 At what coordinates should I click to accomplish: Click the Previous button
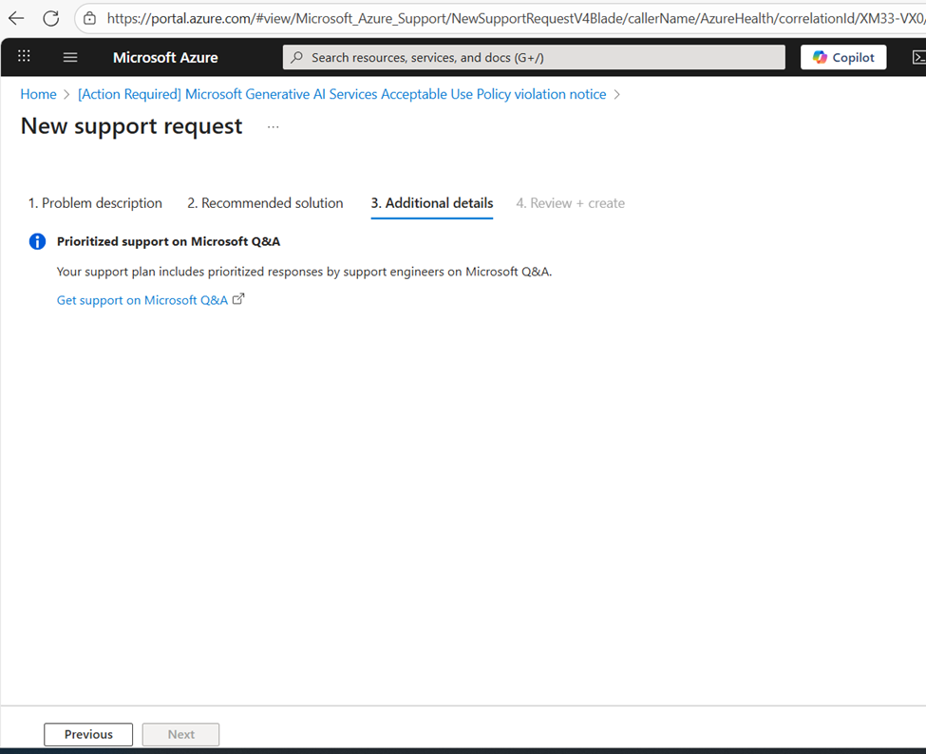coord(88,734)
